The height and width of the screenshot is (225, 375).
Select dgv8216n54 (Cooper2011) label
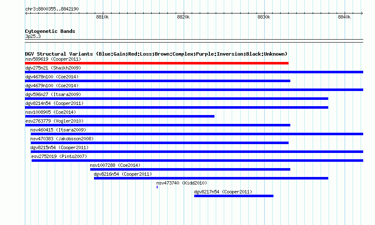coord(123,174)
